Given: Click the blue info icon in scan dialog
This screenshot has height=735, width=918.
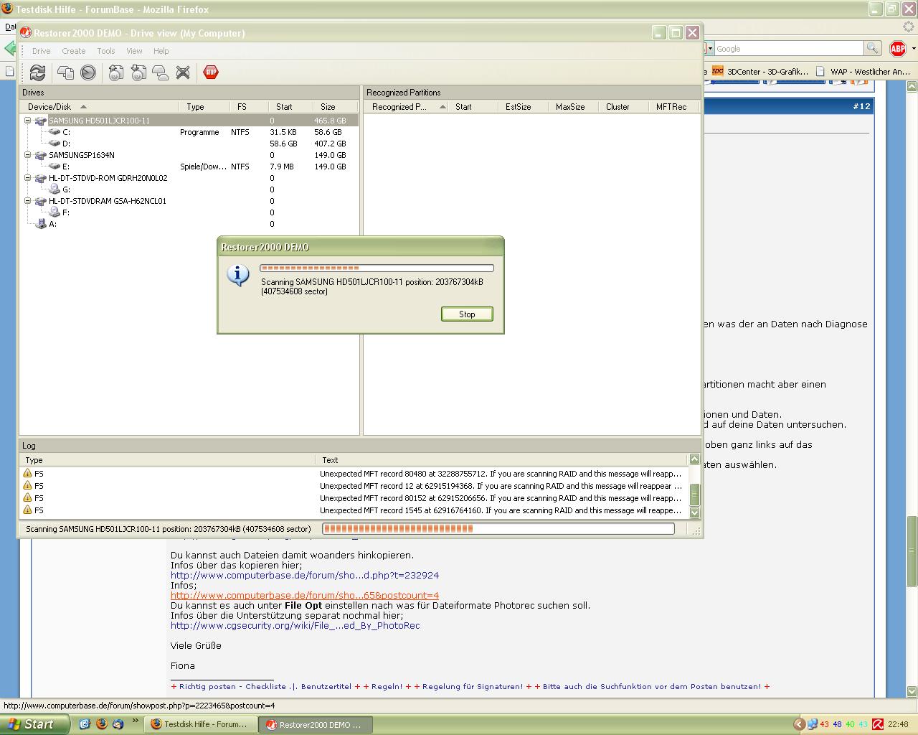Looking at the screenshot, I should (237, 275).
